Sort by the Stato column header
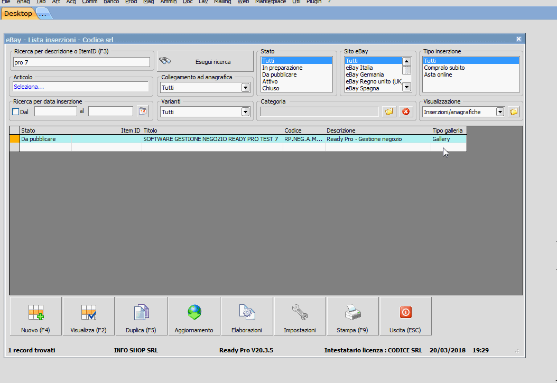This screenshot has height=383, width=557. (x=45, y=130)
